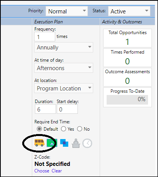Click the Start delay input field
Image resolution: width=158 pixels, height=177 pixels.
pyautogui.click(x=67, y=109)
